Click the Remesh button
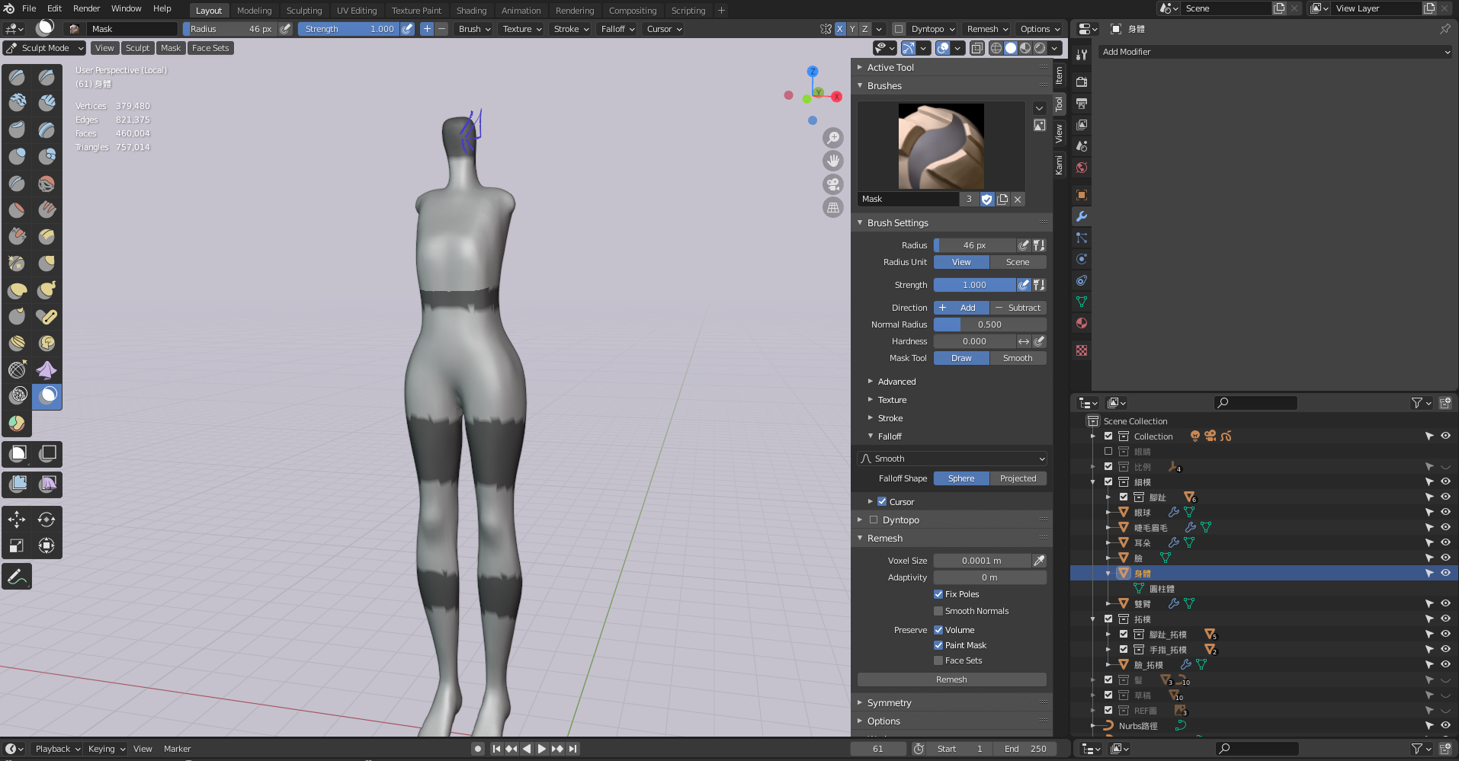Image resolution: width=1459 pixels, height=761 pixels. click(951, 679)
